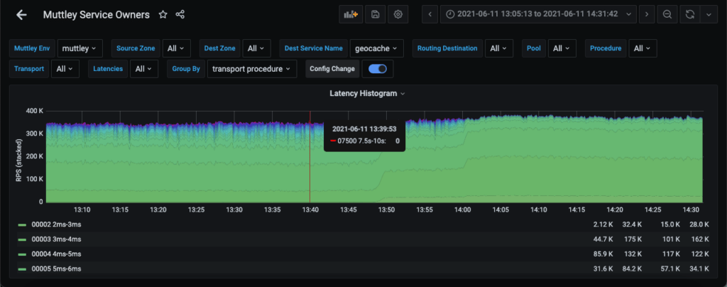This screenshot has width=727, height=287.
Task: Click the add panel icon
Action: coord(351,14)
